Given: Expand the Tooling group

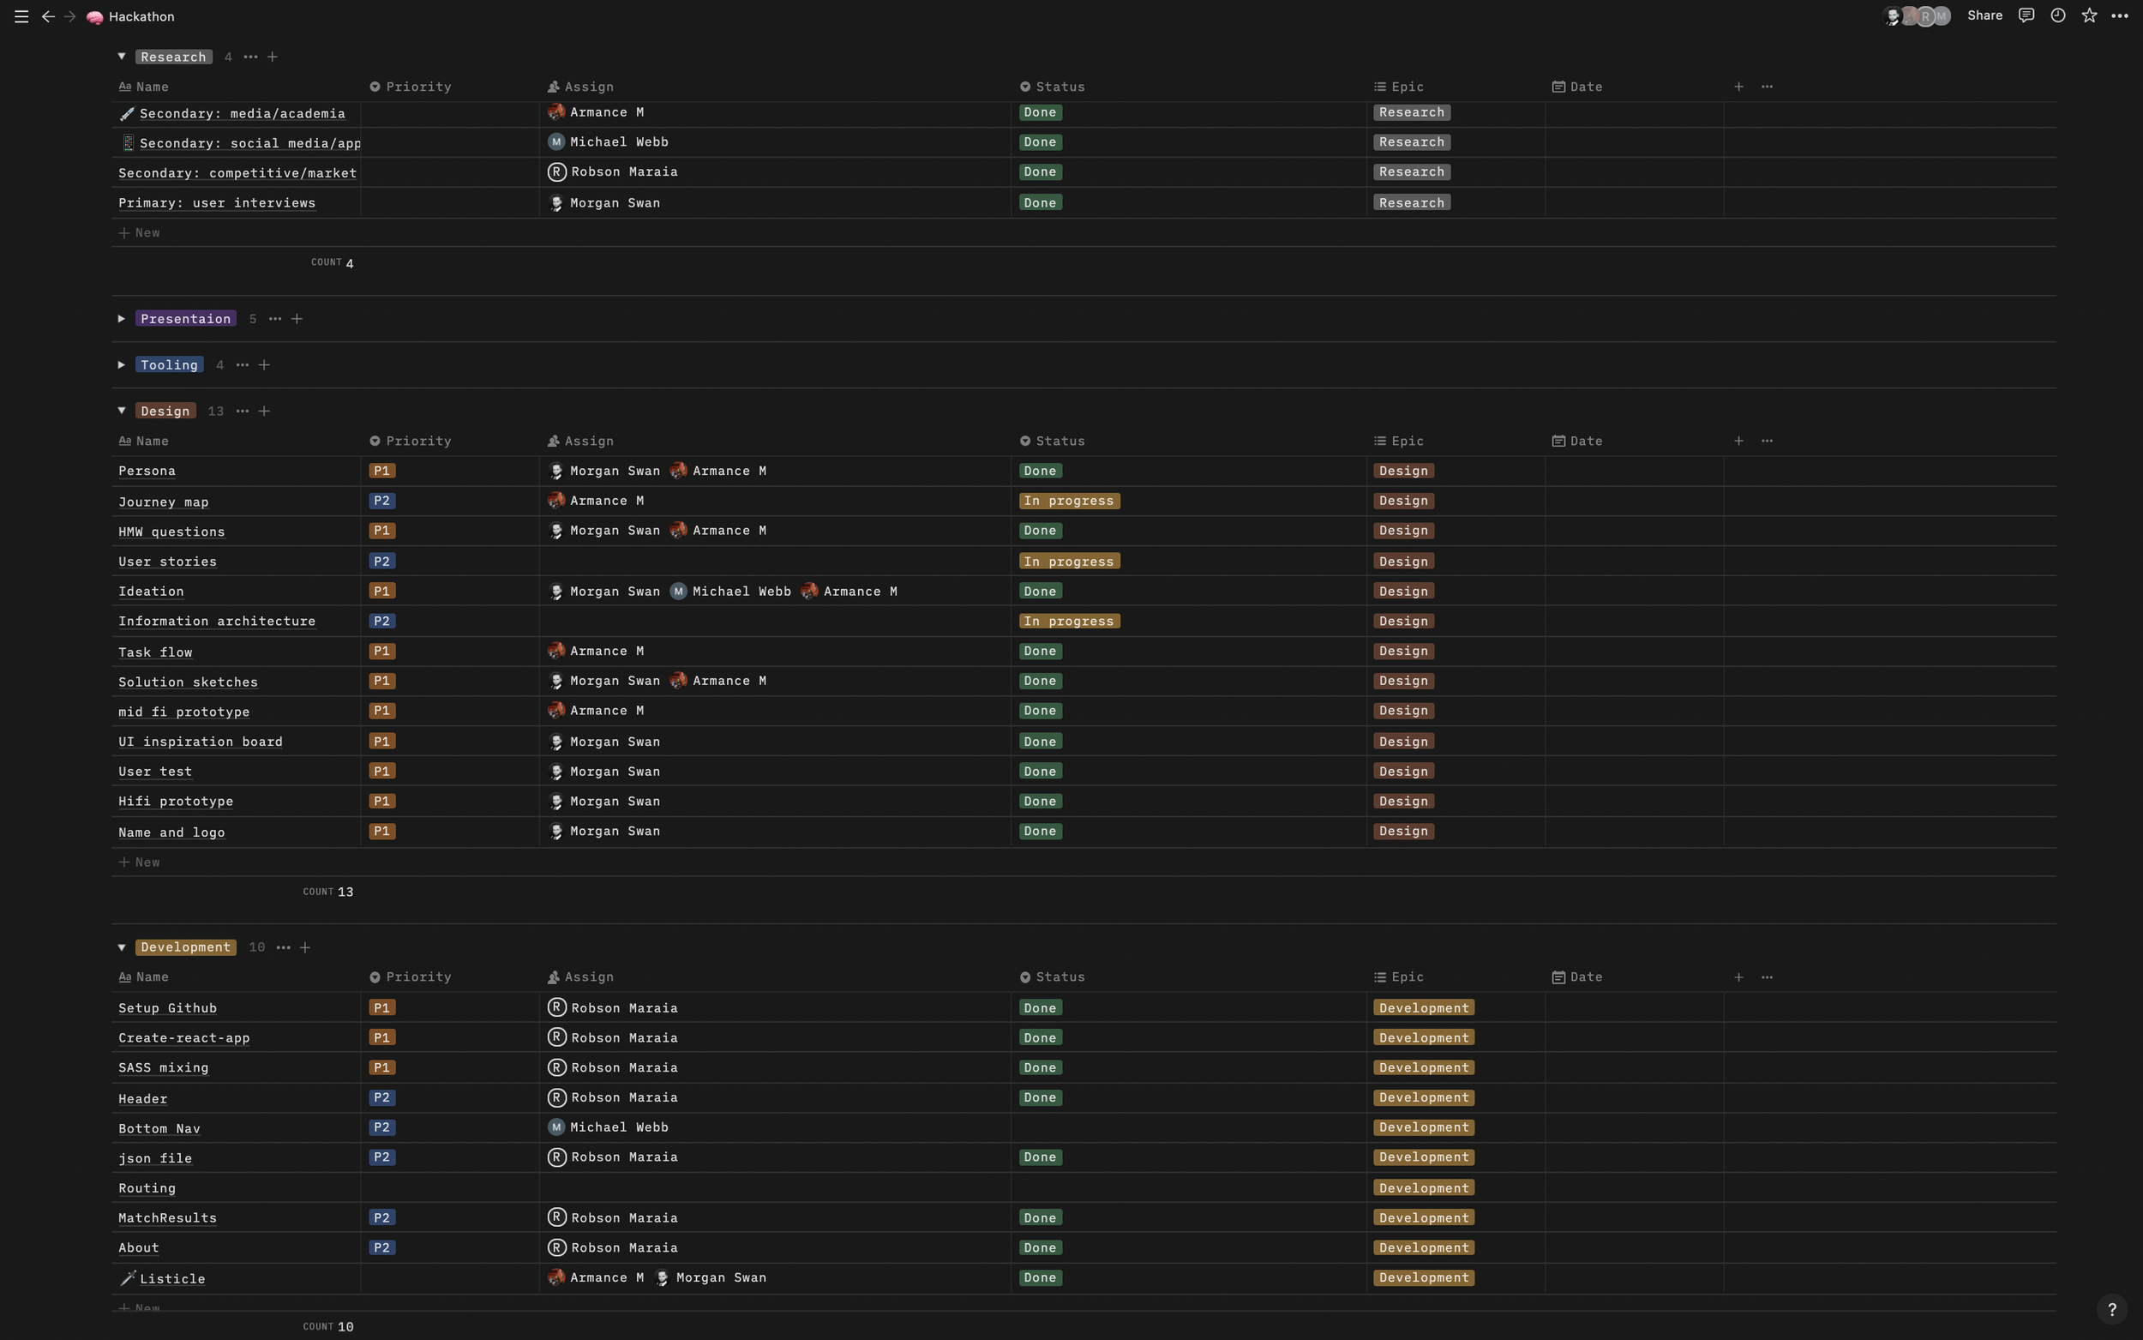Looking at the screenshot, I should click(x=122, y=365).
